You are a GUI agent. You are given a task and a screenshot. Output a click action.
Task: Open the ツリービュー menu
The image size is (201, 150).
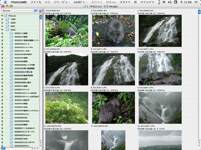point(62,2)
